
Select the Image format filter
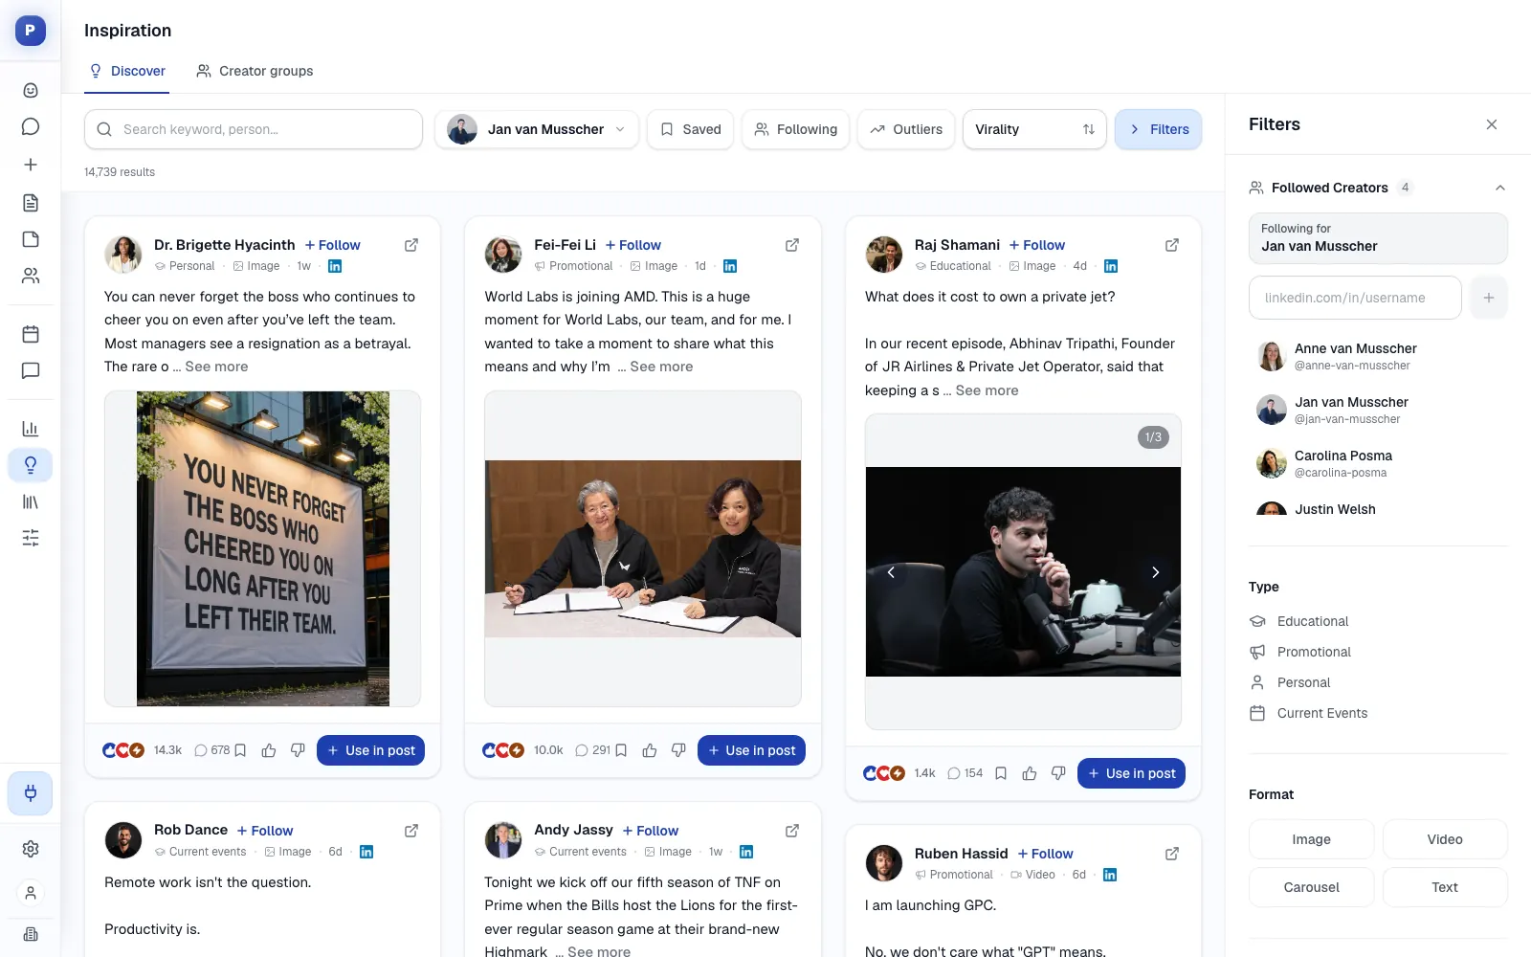pyautogui.click(x=1311, y=839)
